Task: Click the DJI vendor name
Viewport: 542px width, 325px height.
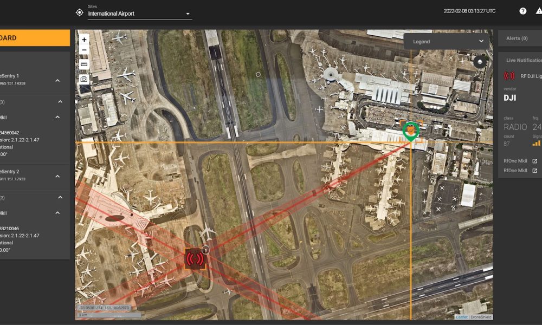Action: tap(510, 97)
